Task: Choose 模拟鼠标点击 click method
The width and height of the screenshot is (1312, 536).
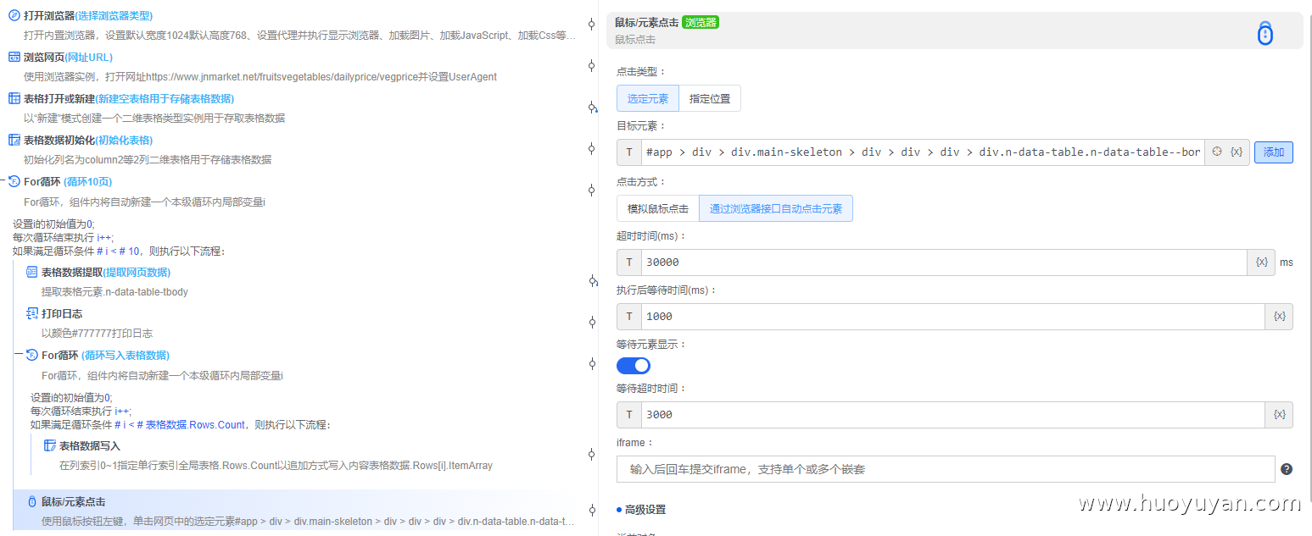Action: click(658, 208)
